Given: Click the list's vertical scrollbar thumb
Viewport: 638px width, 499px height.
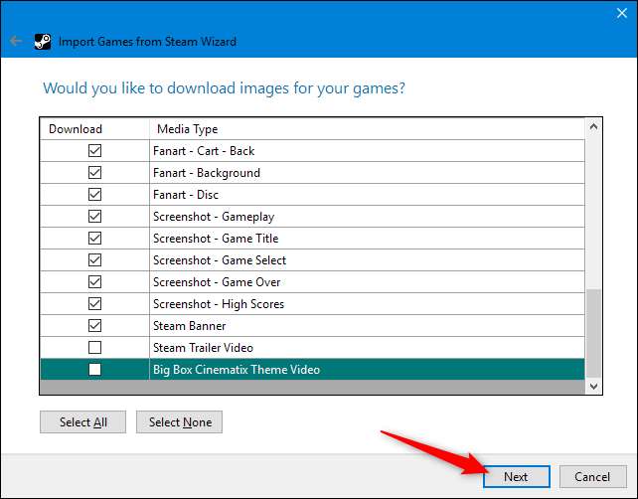Looking at the screenshot, I should 593,333.
